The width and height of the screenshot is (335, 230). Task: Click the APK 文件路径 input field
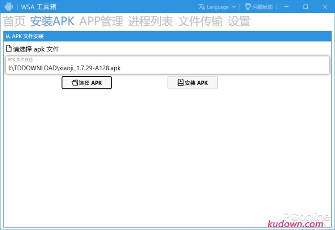coord(167,65)
